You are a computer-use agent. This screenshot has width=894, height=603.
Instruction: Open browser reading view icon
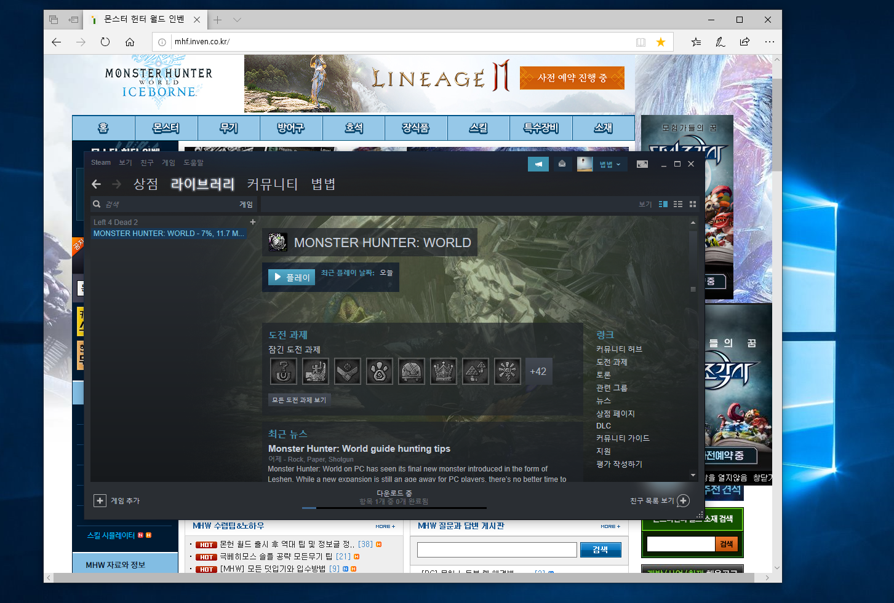pyautogui.click(x=641, y=42)
